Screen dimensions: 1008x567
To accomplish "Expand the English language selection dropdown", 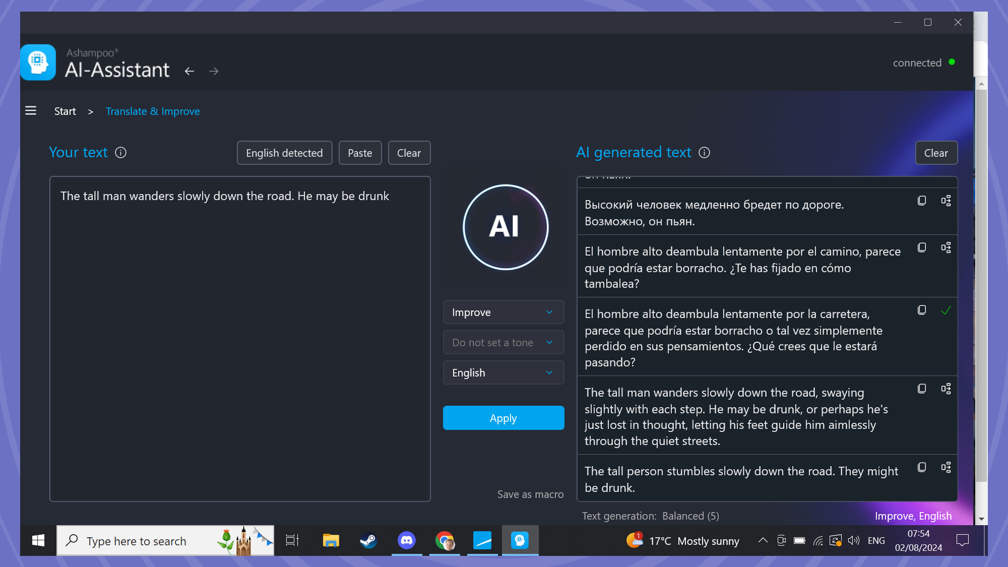I will 503,372.
